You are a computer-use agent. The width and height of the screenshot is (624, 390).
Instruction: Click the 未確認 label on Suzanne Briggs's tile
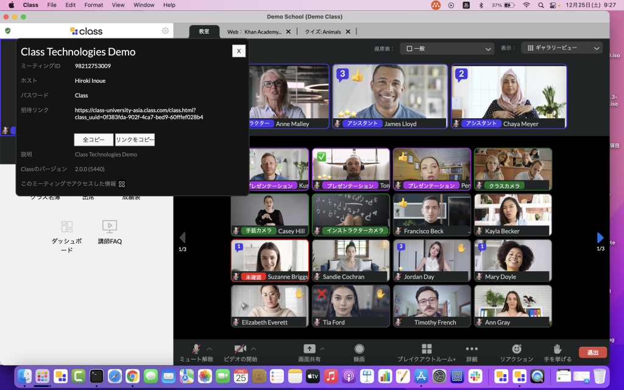pyautogui.click(x=253, y=277)
